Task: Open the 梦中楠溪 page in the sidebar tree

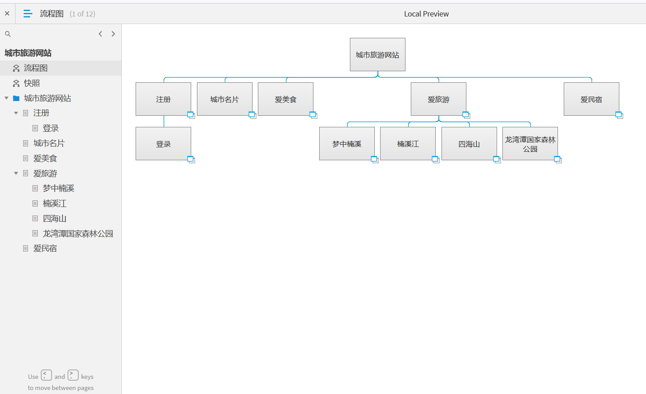Action: point(59,188)
